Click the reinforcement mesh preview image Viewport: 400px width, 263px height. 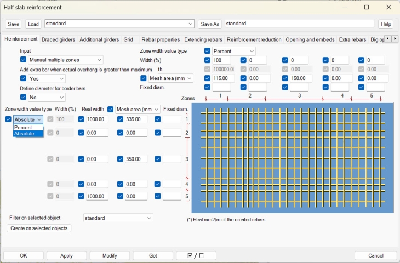(x=293, y=157)
